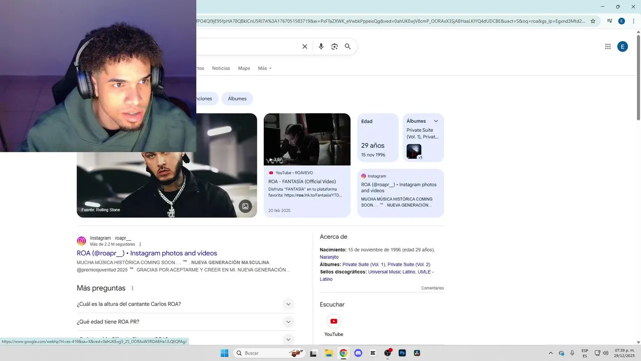Click the tray microphone icon

[x=572, y=353]
